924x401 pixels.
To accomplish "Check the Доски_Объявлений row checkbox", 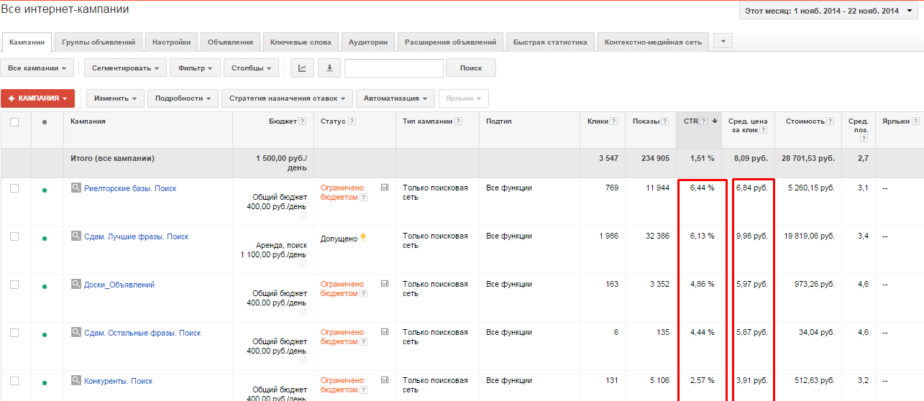I will [14, 285].
